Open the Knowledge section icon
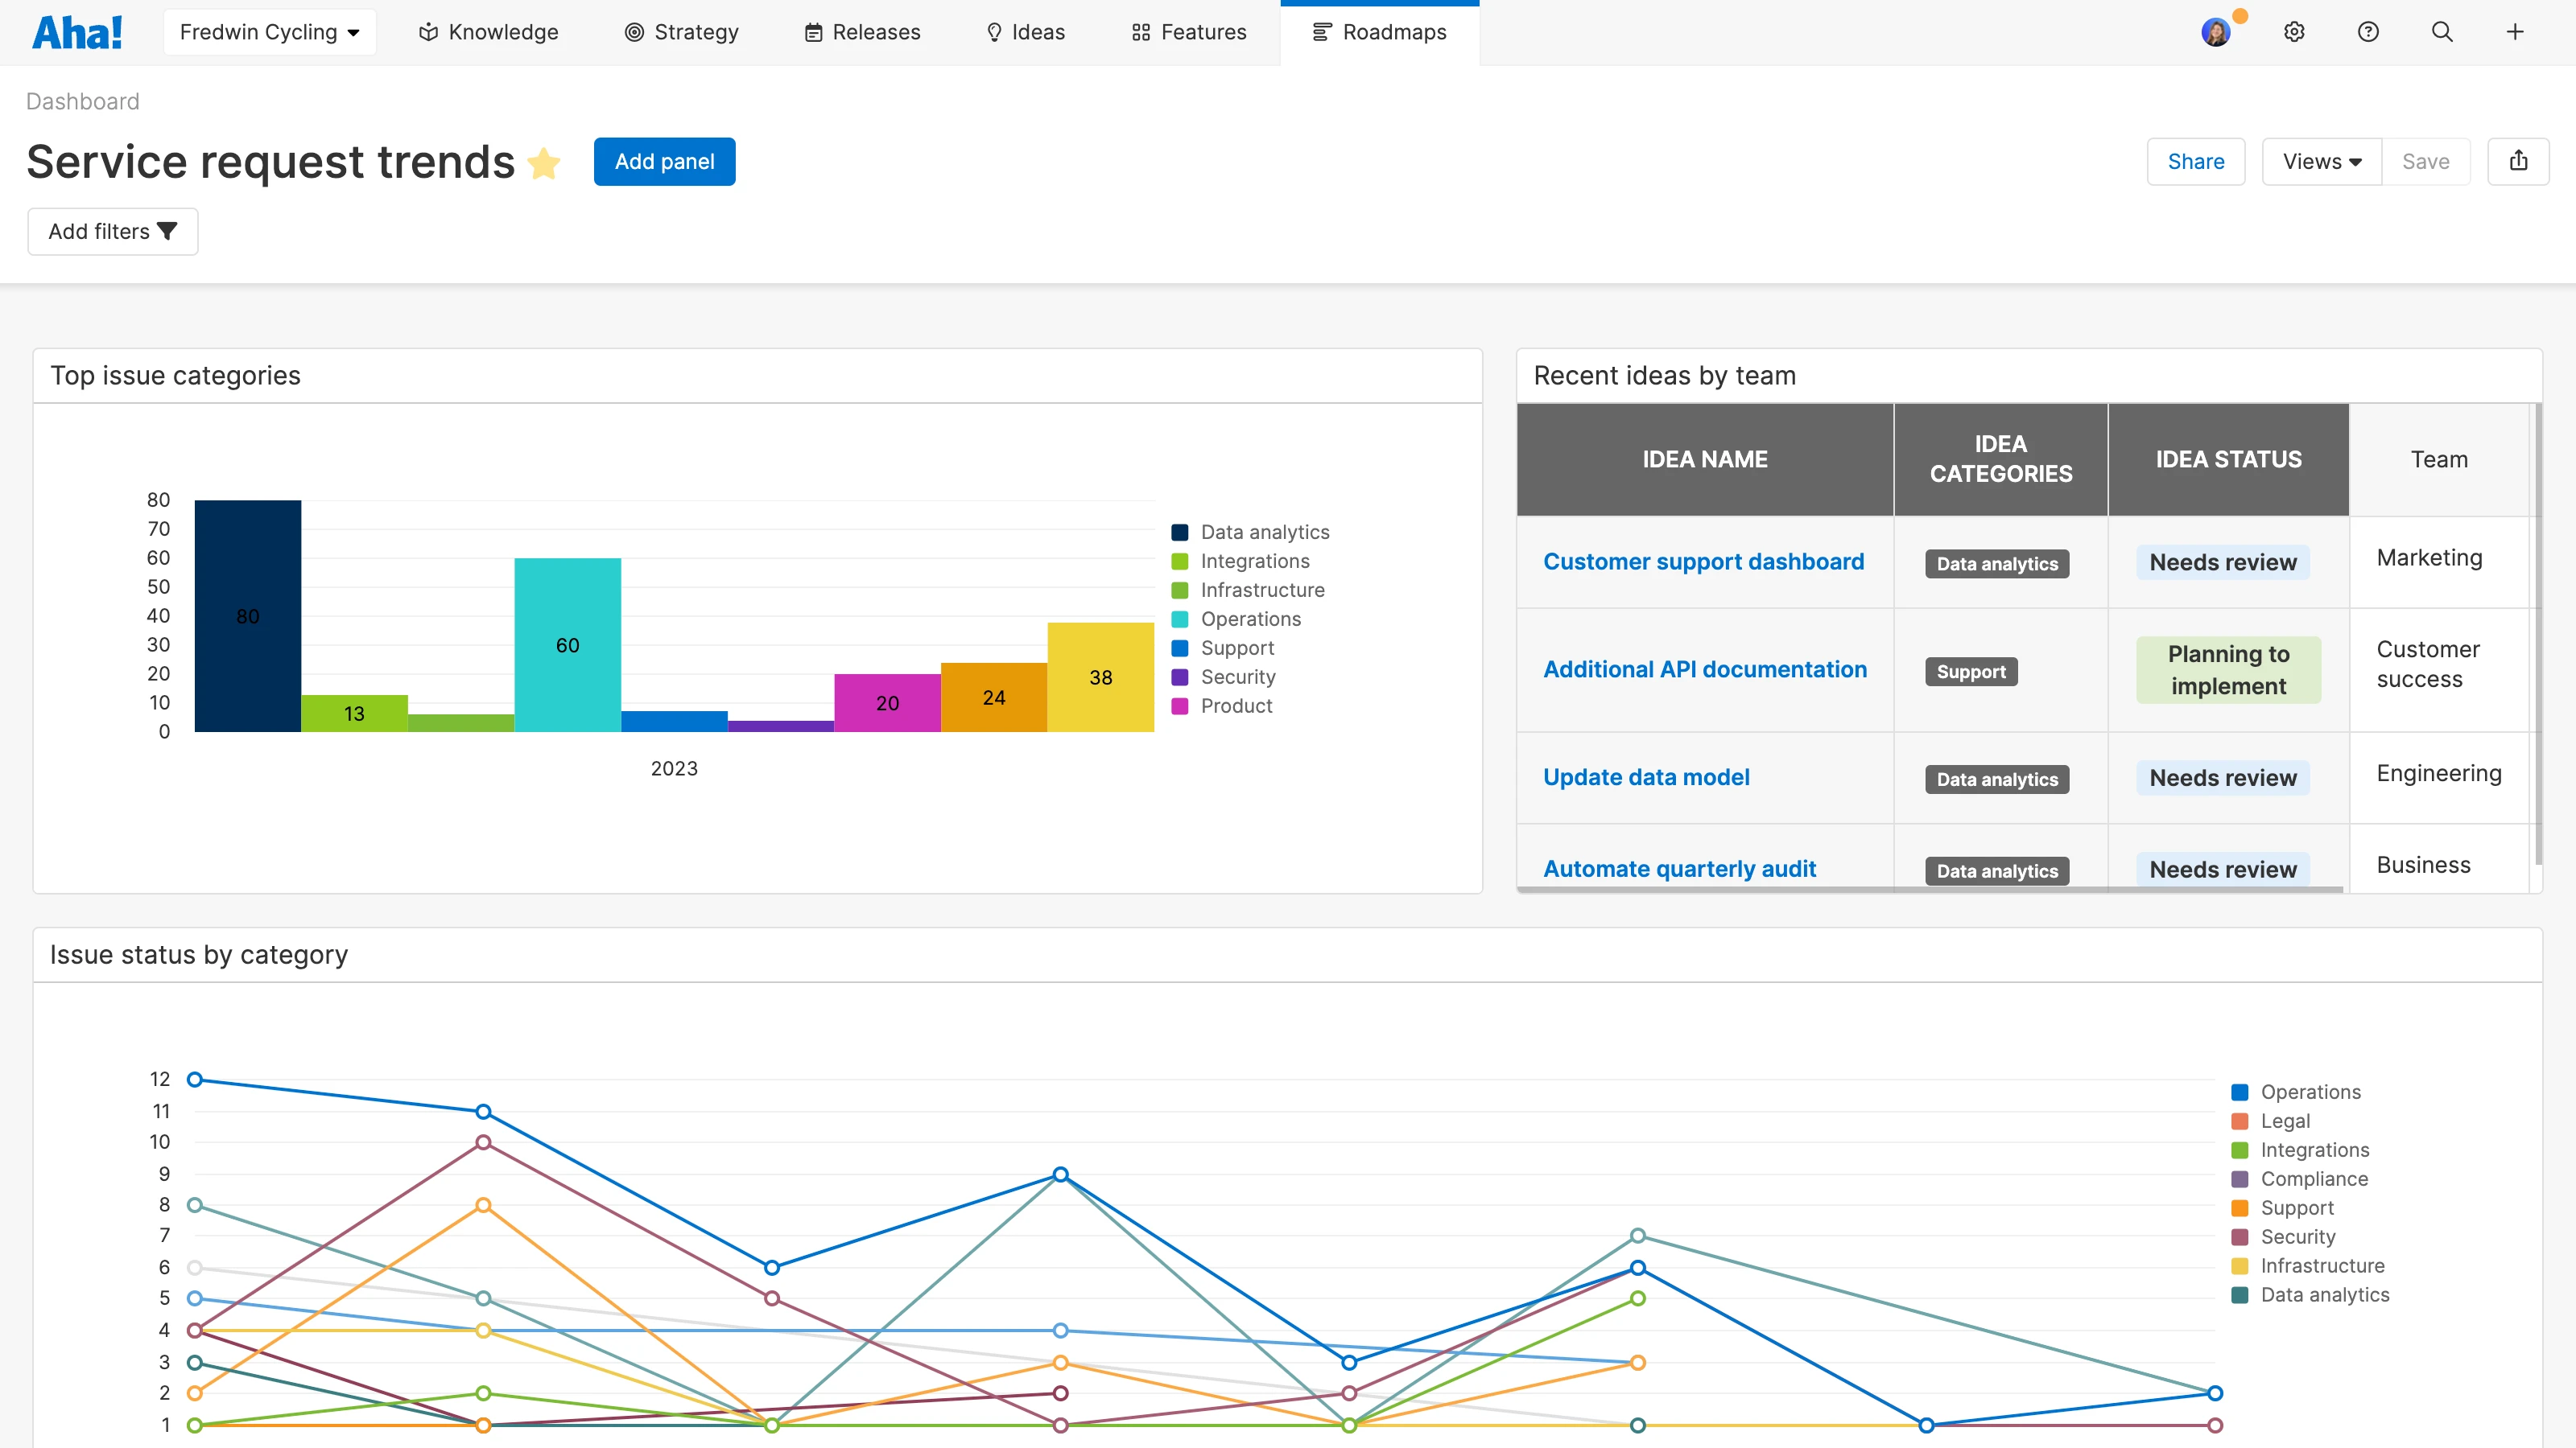 (428, 31)
